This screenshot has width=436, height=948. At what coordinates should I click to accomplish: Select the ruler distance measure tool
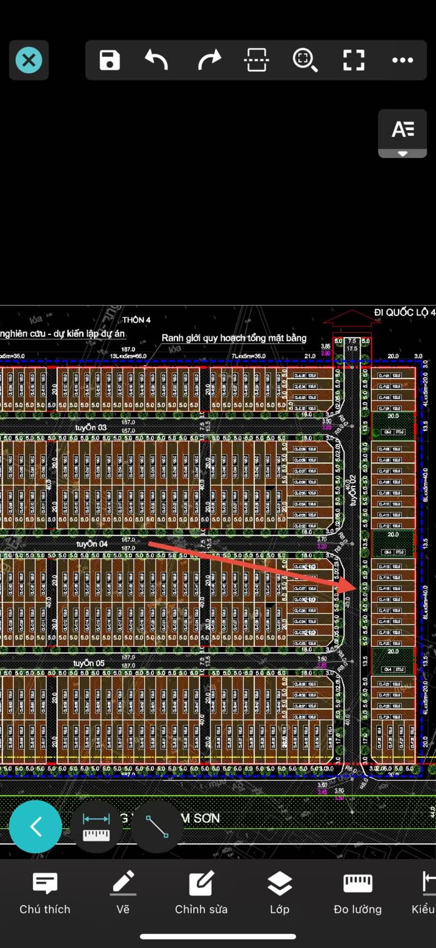click(x=96, y=827)
